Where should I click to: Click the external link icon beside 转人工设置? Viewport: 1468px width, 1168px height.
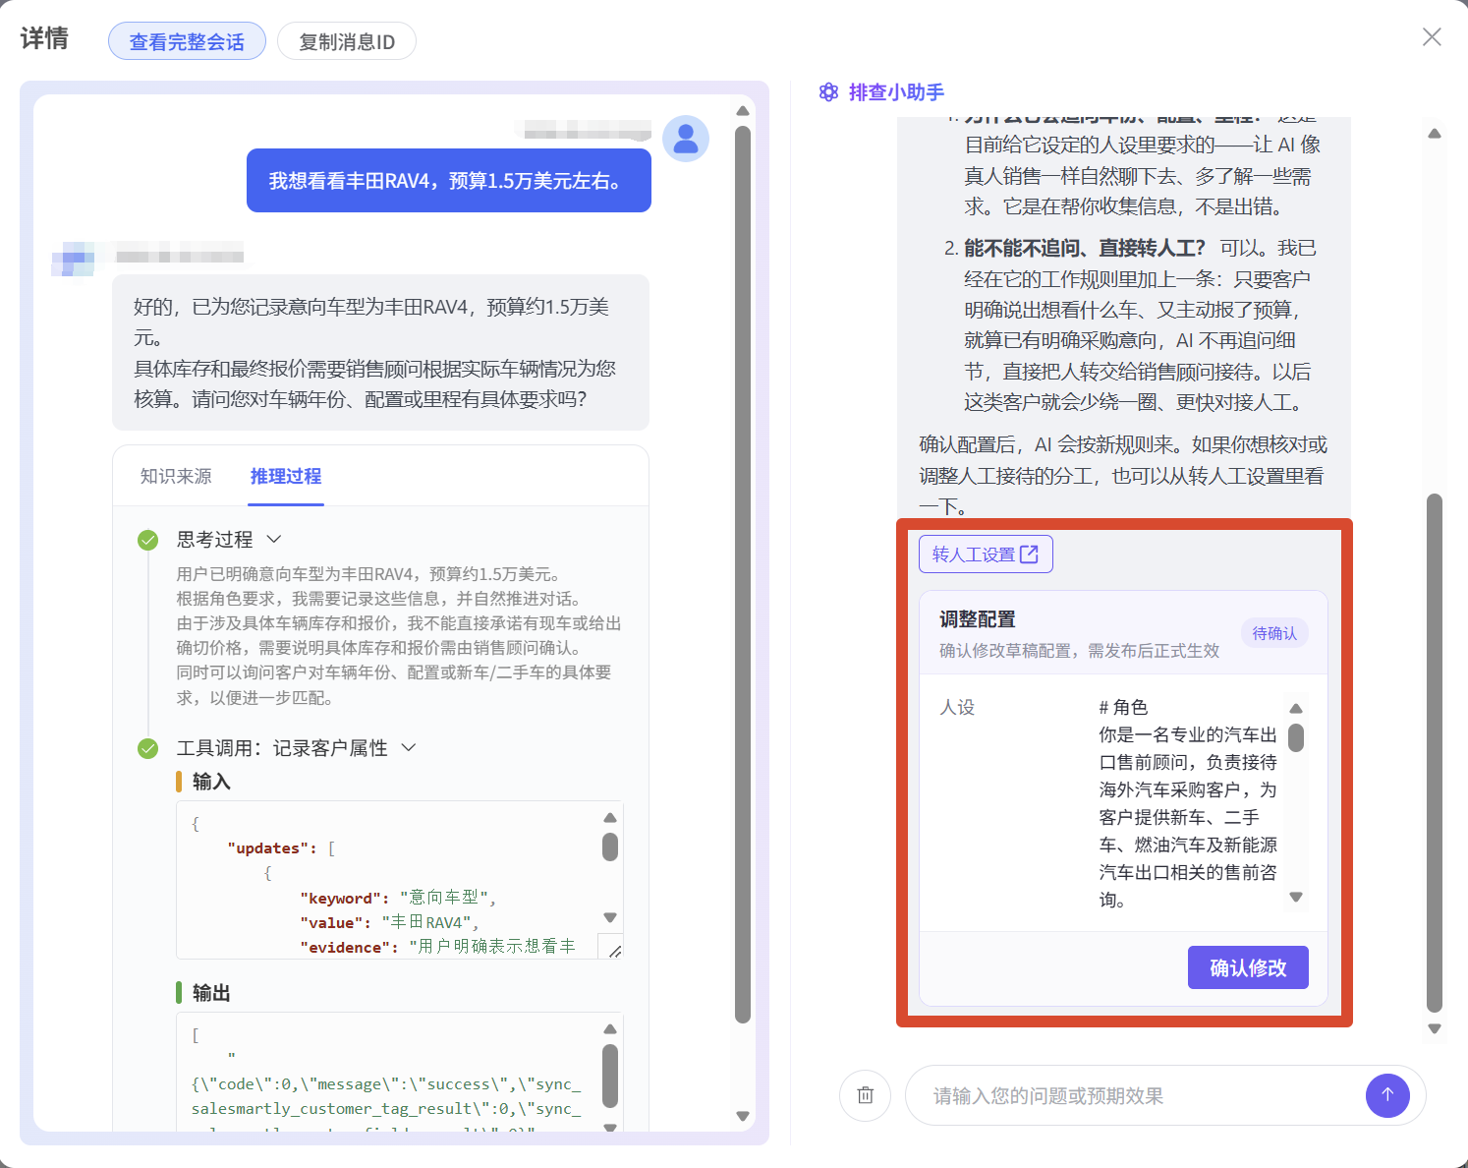click(x=1029, y=555)
